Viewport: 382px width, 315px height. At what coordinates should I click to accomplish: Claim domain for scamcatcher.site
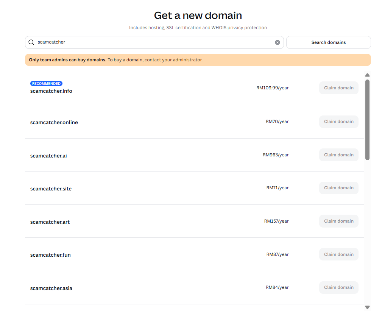[x=338, y=188]
